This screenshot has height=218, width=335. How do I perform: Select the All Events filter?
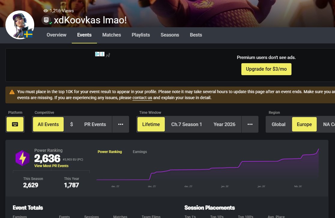[x=48, y=124]
